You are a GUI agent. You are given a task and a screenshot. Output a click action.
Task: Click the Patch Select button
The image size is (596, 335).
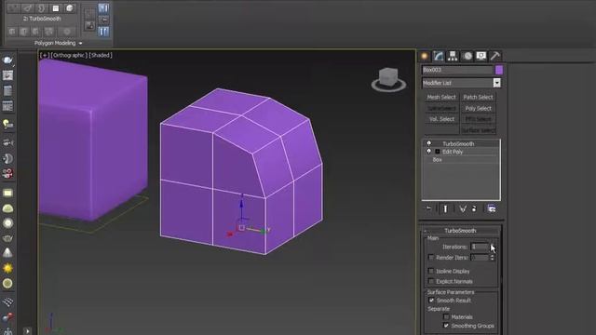(x=478, y=97)
